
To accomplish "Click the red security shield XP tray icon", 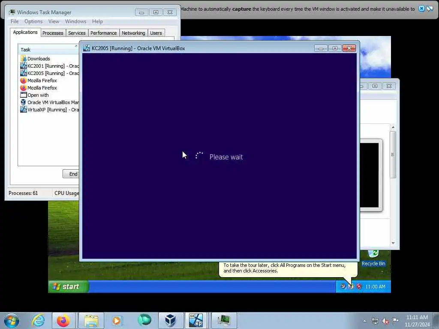I will coord(359,287).
